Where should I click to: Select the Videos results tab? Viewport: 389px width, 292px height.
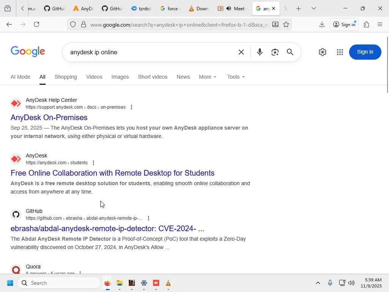[94, 77]
